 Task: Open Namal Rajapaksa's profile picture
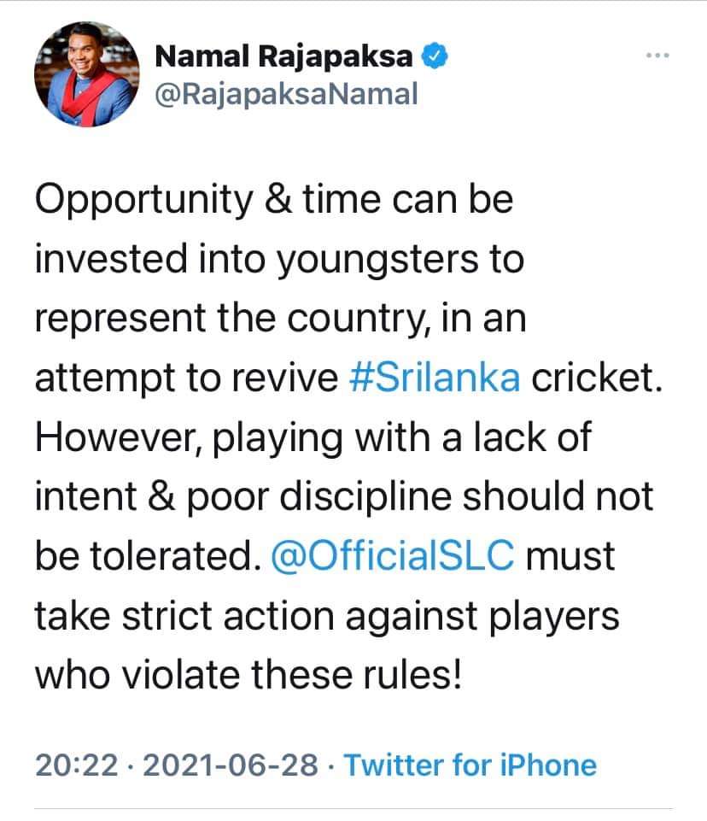tap(87, 74)
